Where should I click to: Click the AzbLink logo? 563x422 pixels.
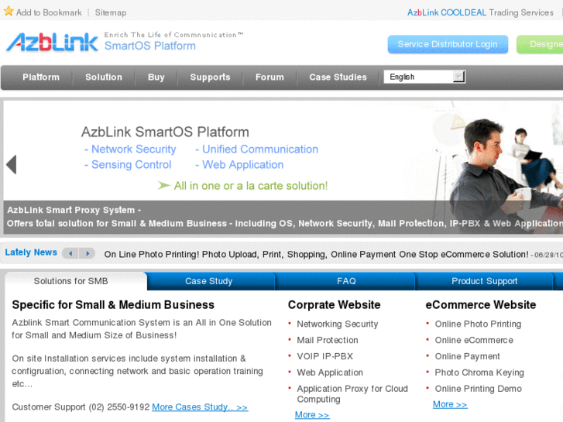point(52,43)
